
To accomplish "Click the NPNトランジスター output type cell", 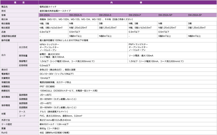I will [49, 44].
